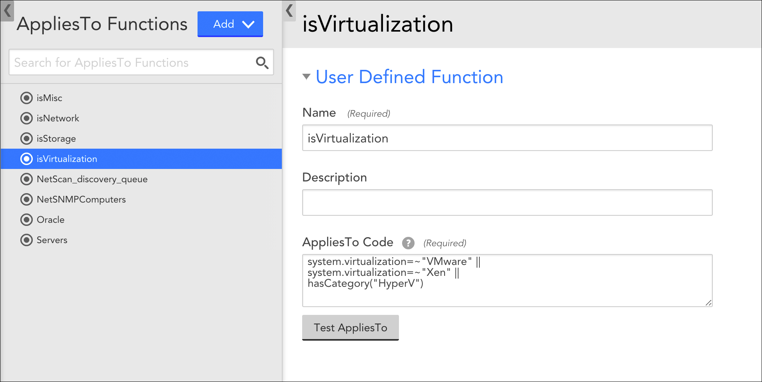The width and height of the screenshot is (762, 382).
Task: Click the isStorage function icon
Action: coord(27,139)
